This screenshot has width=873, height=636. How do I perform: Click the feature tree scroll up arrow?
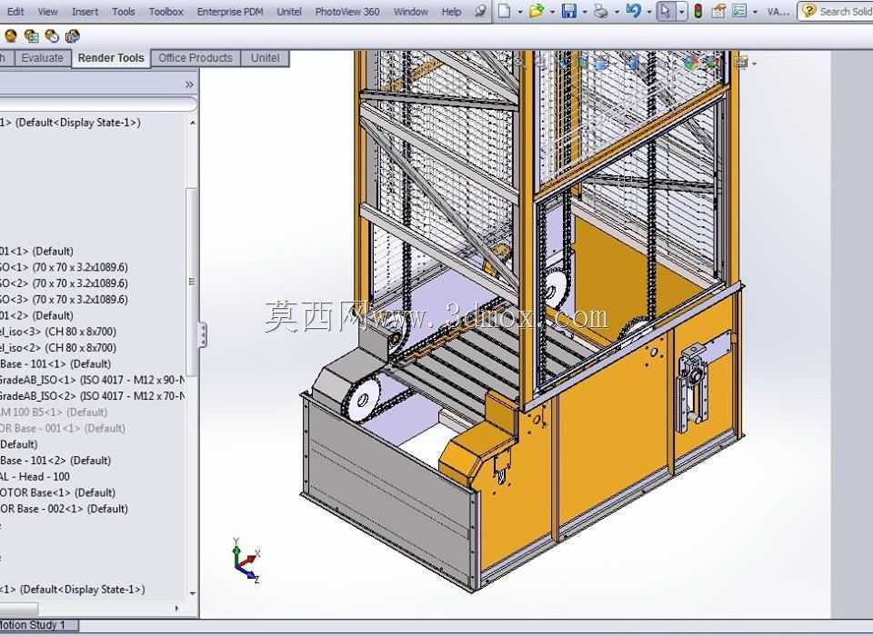click(x=193, y=123)
